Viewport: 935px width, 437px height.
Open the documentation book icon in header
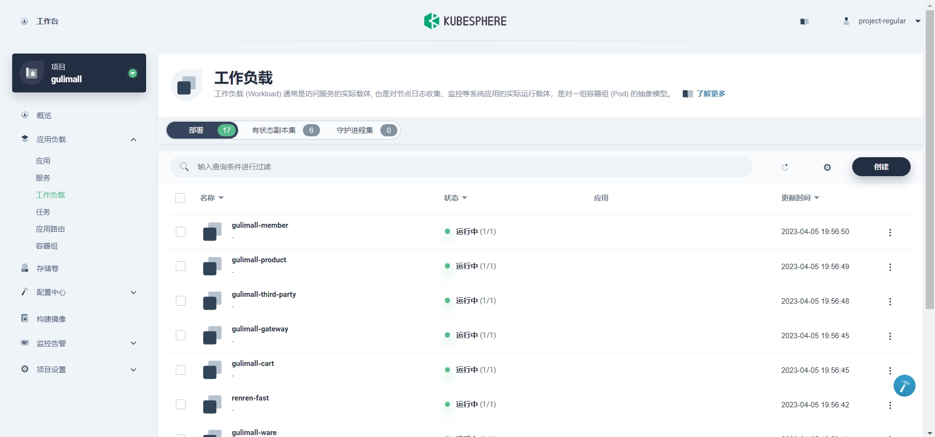[x=804, y=21]
